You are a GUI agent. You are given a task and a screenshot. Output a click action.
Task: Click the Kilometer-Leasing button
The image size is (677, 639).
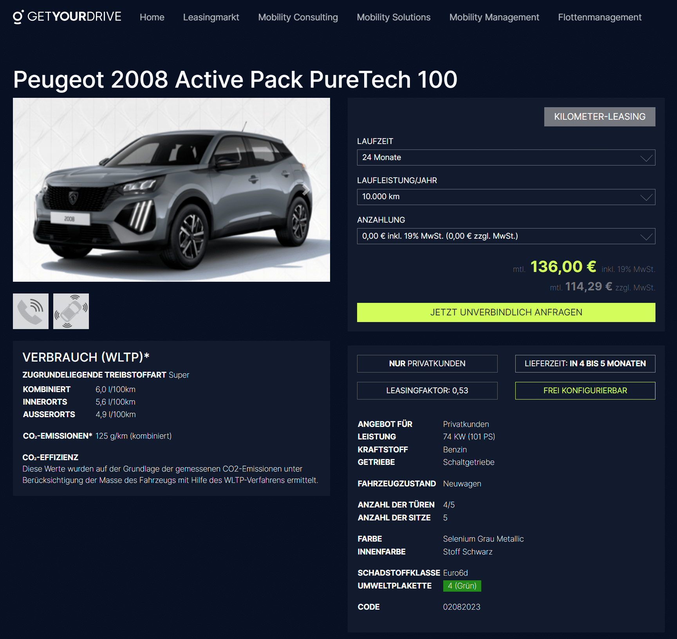pos(599,117)
